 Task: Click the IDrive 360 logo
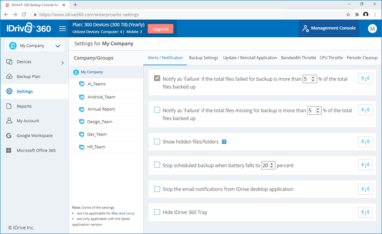pos(29,28)
